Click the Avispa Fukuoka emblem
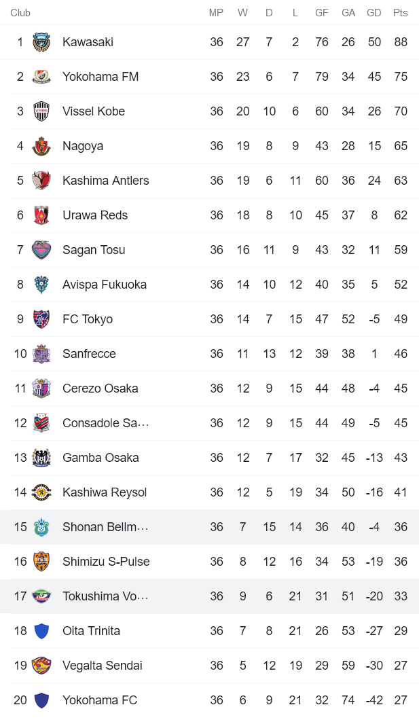419x724 pixels. click(42, 284)
